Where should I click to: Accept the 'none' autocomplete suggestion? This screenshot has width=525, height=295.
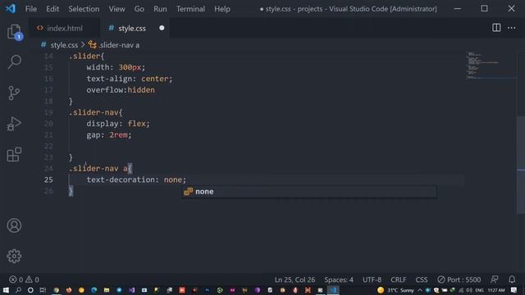point(309,192)
